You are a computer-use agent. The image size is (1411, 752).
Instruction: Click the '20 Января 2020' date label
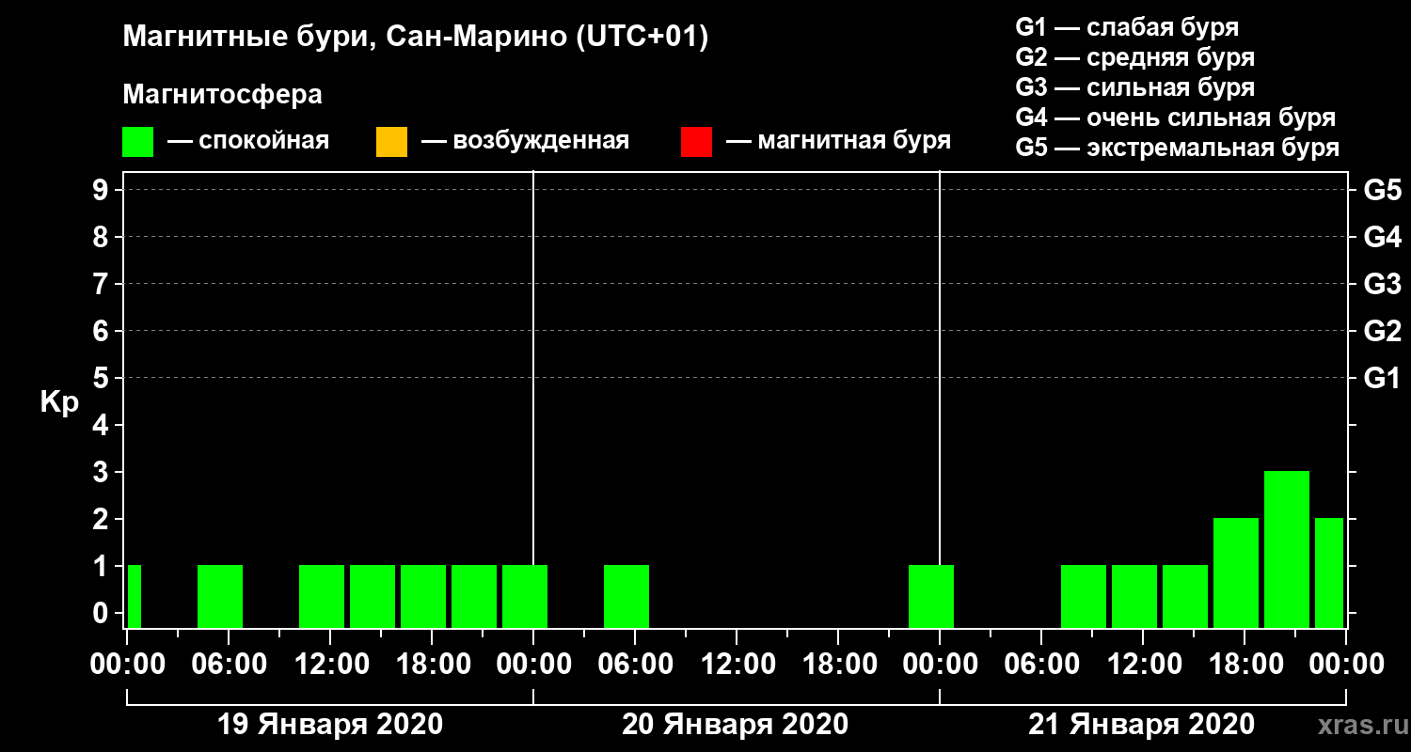click(735, 725)
